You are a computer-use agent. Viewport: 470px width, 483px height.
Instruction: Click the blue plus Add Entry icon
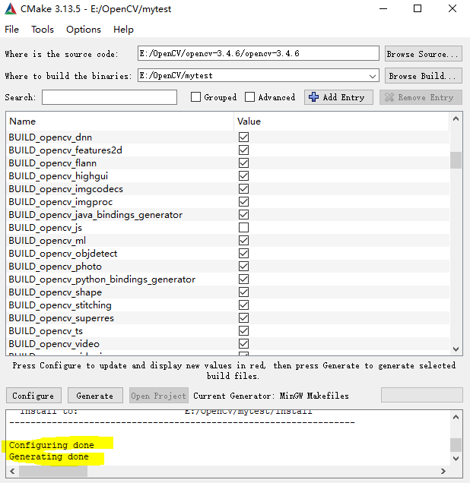(x=313, y=97)
